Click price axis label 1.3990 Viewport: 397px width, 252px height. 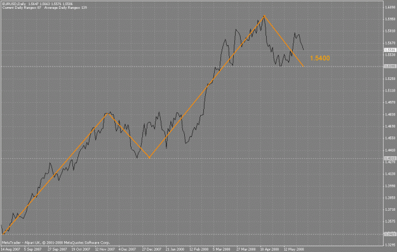tap(390, 186)
